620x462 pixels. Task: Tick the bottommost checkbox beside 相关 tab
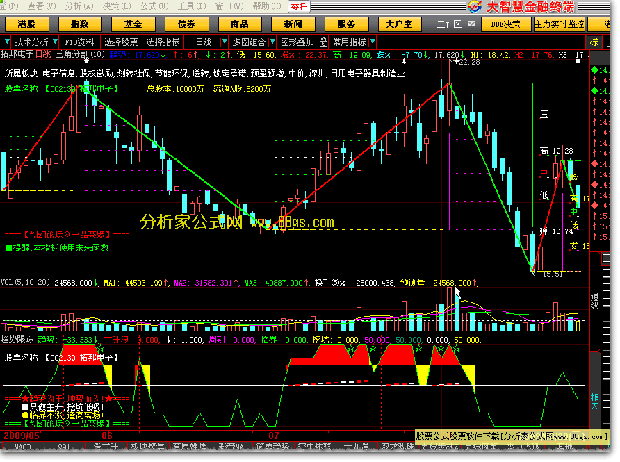click(x=605, y=418)
